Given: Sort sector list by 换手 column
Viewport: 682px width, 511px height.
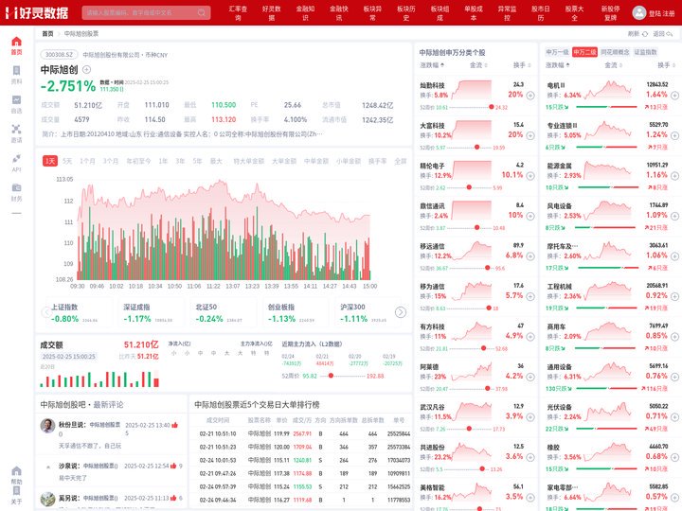Looking at the screenshot, I should coord(666,65).
